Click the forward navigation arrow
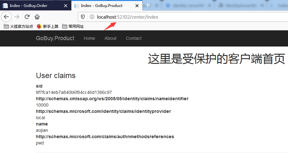288x153 pixels. (17, 17)
